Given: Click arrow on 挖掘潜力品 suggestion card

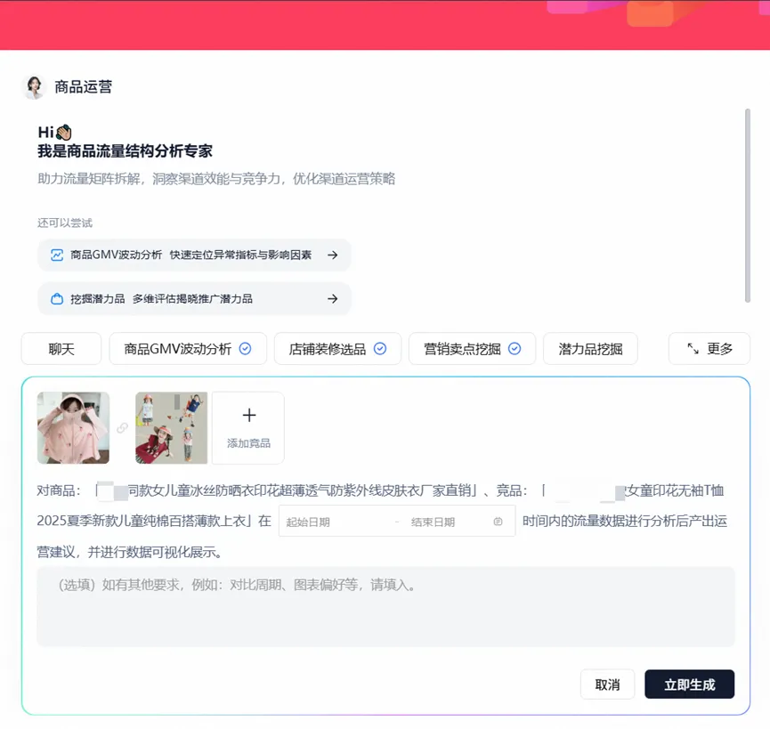Looking at the screenshot, I should (x=332, y=299).
